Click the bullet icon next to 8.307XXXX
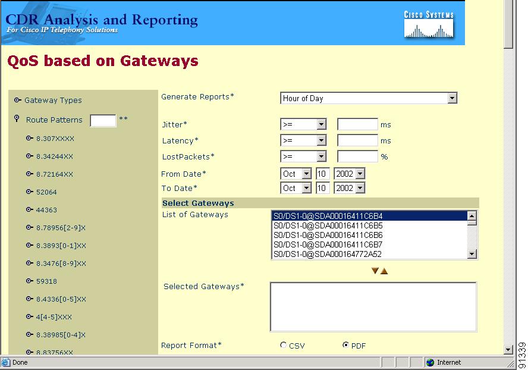The width and height of the screenshot is (528, 370). click(30, 138)
